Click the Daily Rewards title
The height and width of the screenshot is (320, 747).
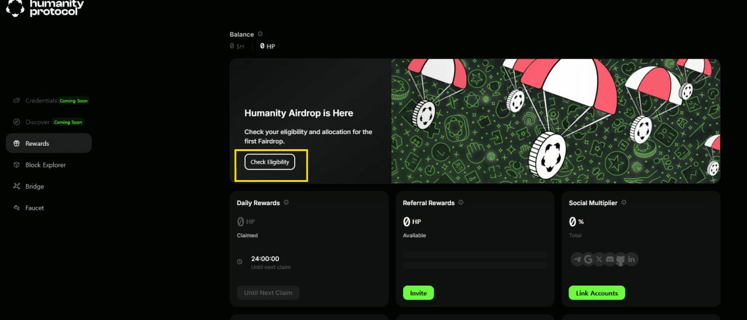(258, 203)
